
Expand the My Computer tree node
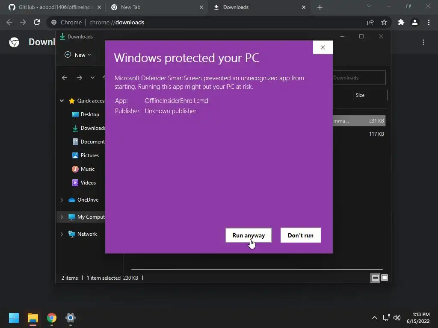(x=62, y=217)
